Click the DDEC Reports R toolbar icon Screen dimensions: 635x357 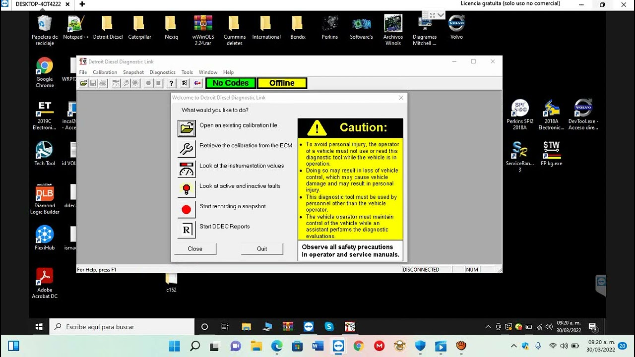point(185,83)
